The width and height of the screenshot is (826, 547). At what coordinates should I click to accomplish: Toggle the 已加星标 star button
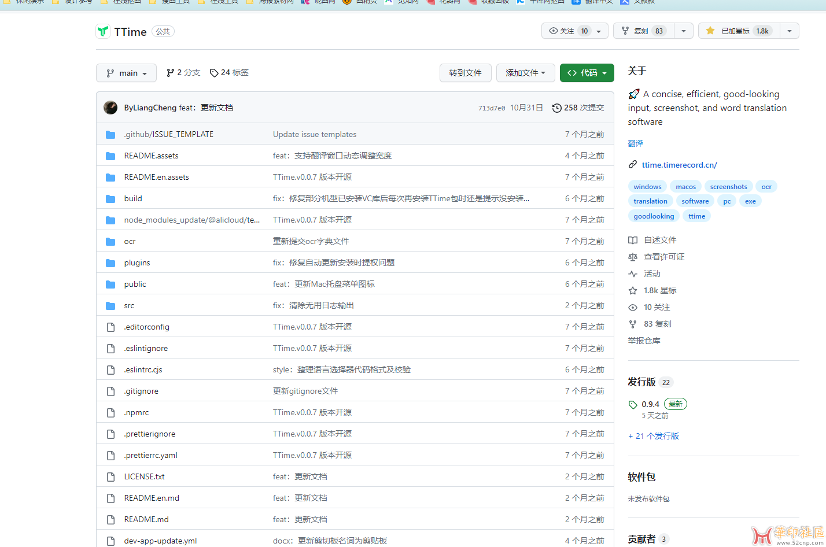click(739, 31)
